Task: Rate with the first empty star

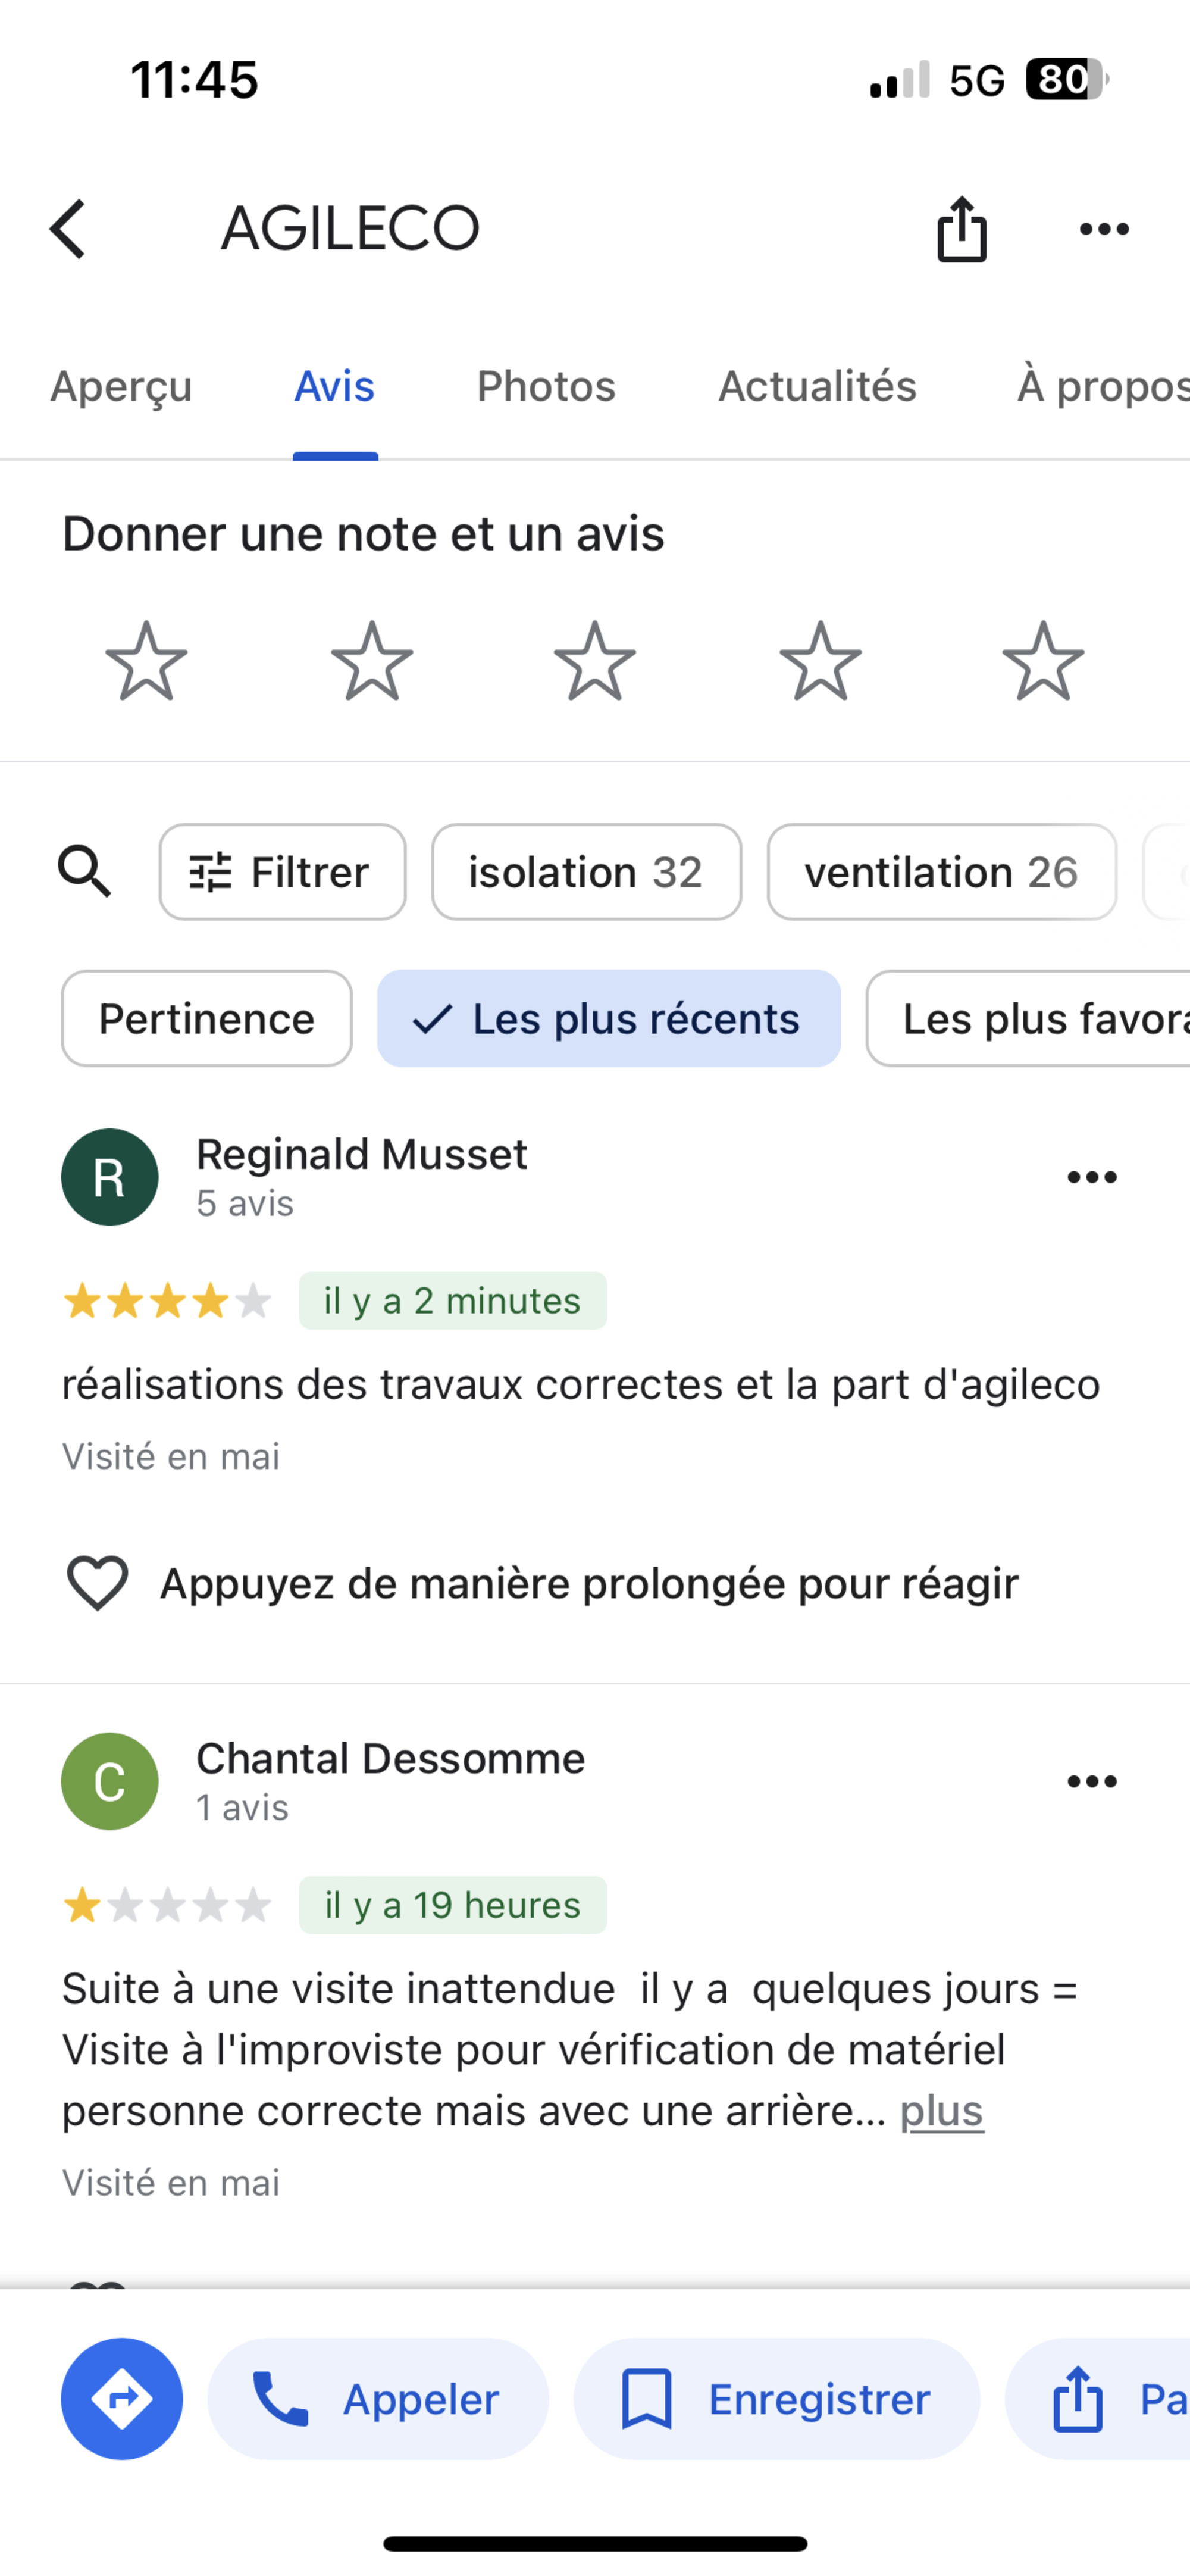Action: pyautogui.click(x=146, y=661)
